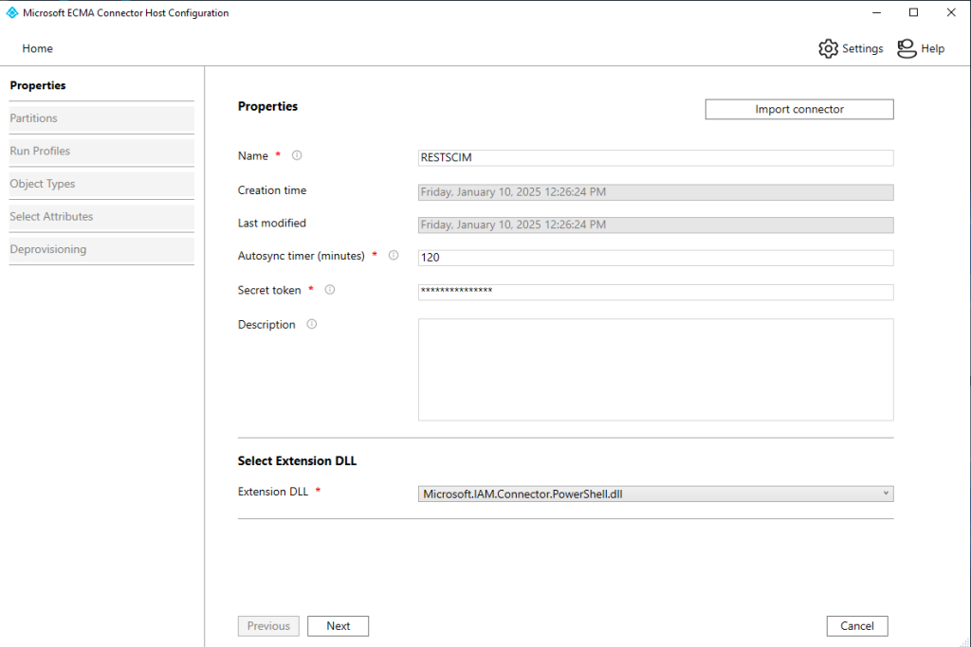The height and width of the screenshot is (647, 971).
Task: Select Object Types in the sidebar
Action: click(43, 184)
